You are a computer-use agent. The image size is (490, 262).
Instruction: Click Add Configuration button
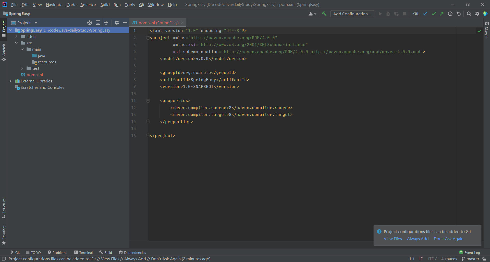pos(352,14)
